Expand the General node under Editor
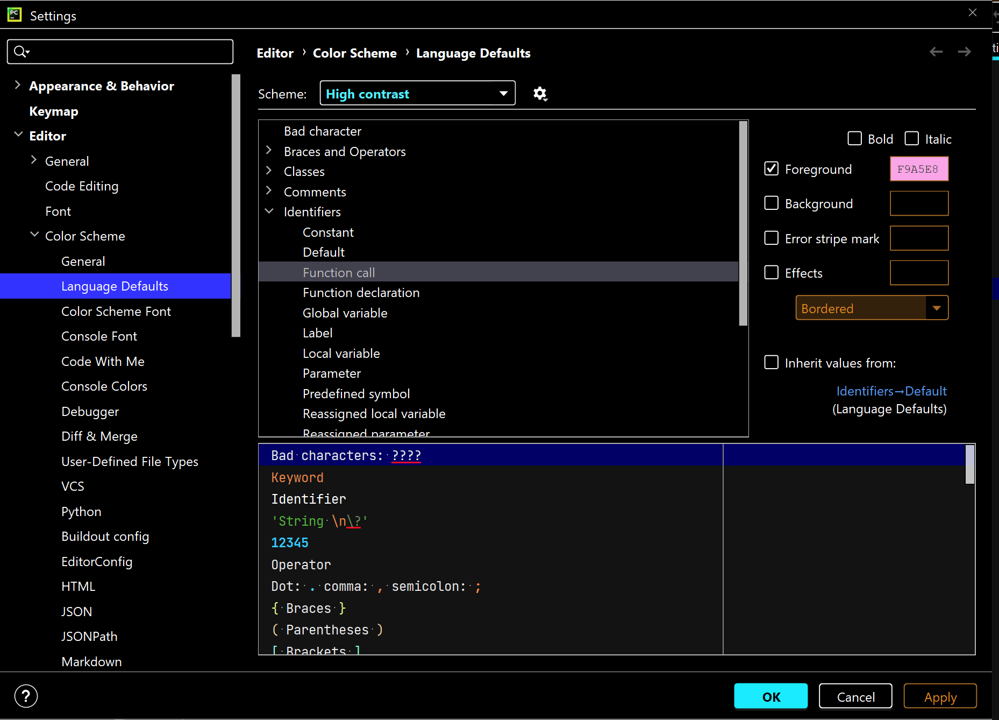 34,160
